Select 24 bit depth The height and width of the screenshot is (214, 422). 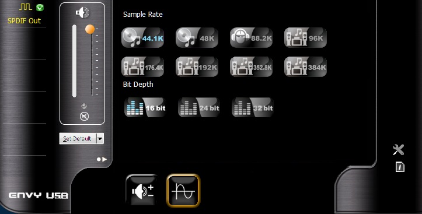(x=199, y=107)
